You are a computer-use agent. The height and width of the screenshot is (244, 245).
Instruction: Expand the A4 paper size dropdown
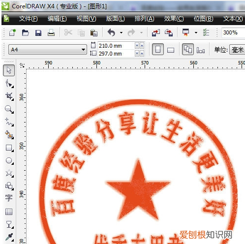point(83,49)
